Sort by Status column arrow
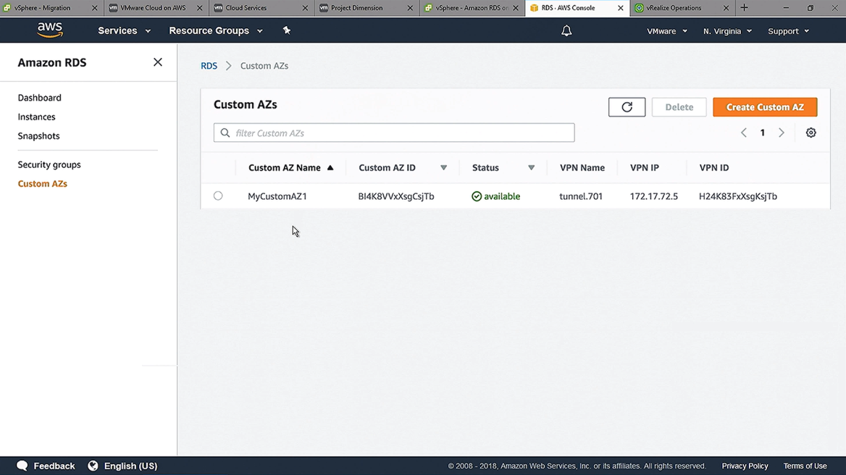The image size is (846, 475). 532,168
